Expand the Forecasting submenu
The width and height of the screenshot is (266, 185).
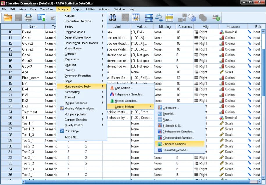coord(82,92)
